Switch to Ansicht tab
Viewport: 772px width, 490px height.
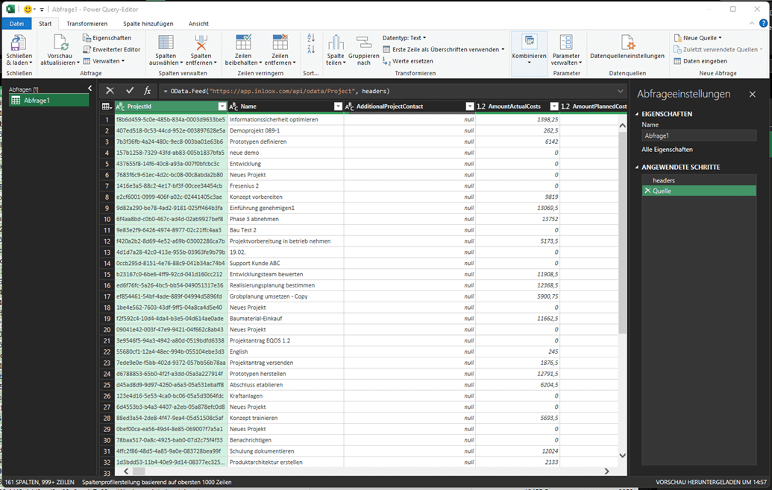(x=198, y=24)
